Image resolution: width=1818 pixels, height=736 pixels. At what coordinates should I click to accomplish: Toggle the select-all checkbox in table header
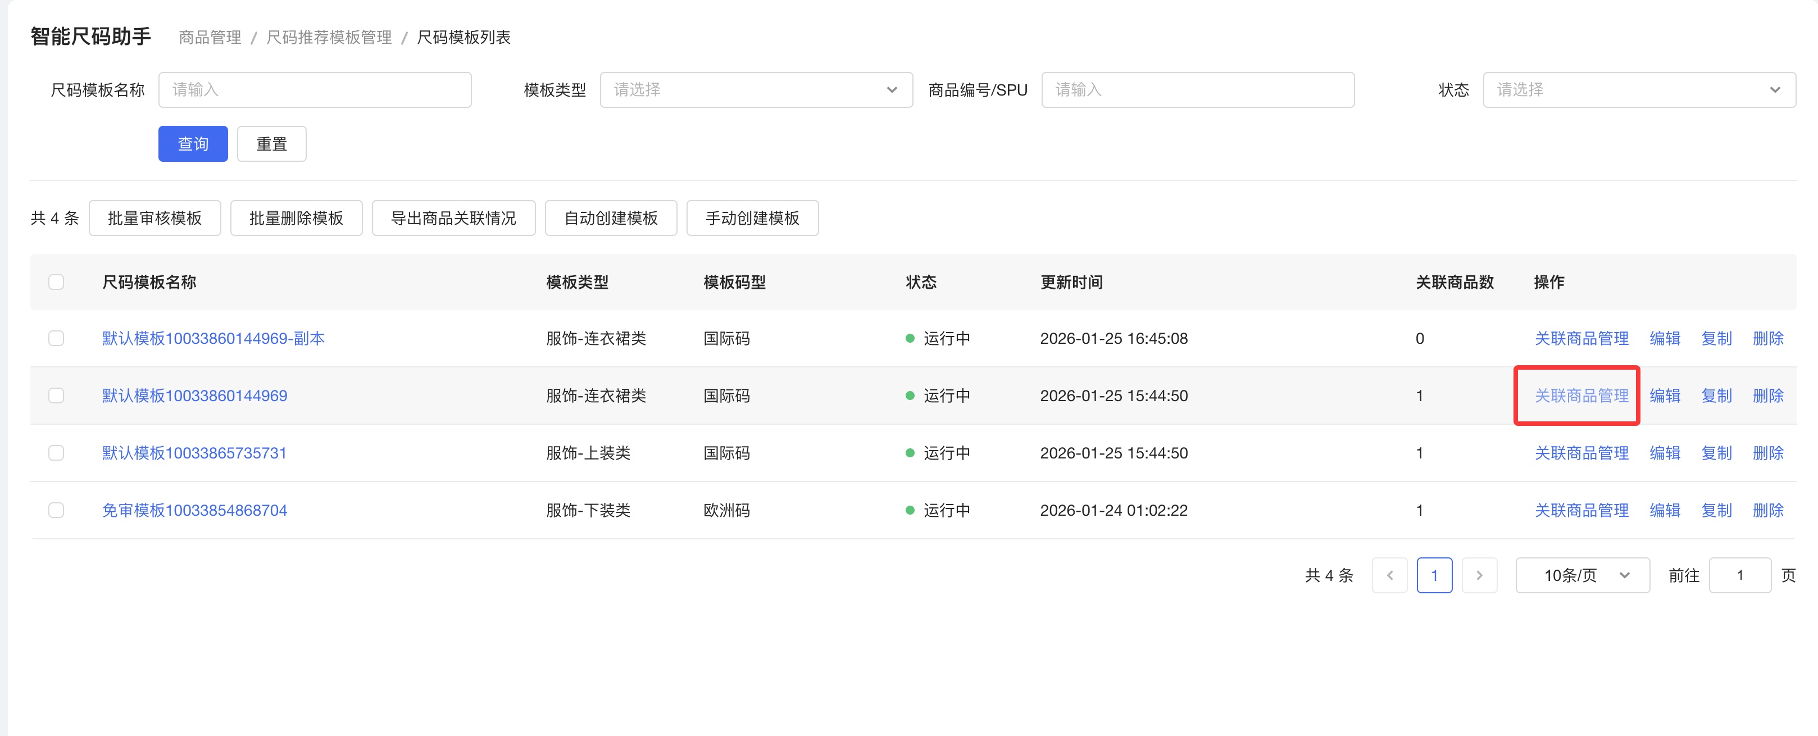[56, 282]
